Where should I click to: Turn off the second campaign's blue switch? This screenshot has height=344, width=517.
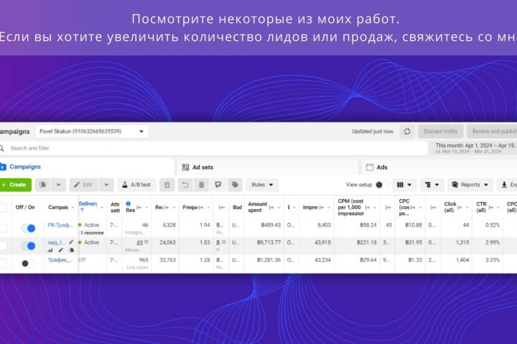coord(28,246)
